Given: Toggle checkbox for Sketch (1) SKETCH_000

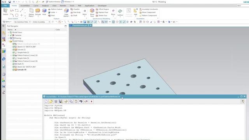Looking at the screenshot, I should pyautogui.click(x=14, y=47).
